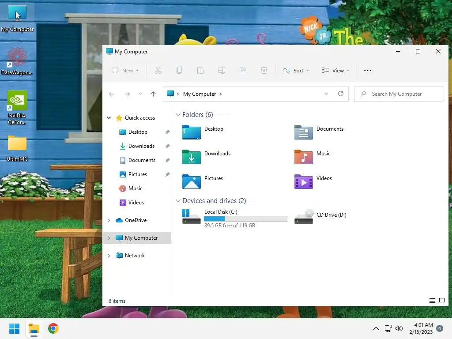Open Documents in Quick access sidebar
This screenshot has width=452, height=339.
coord(138,160)
